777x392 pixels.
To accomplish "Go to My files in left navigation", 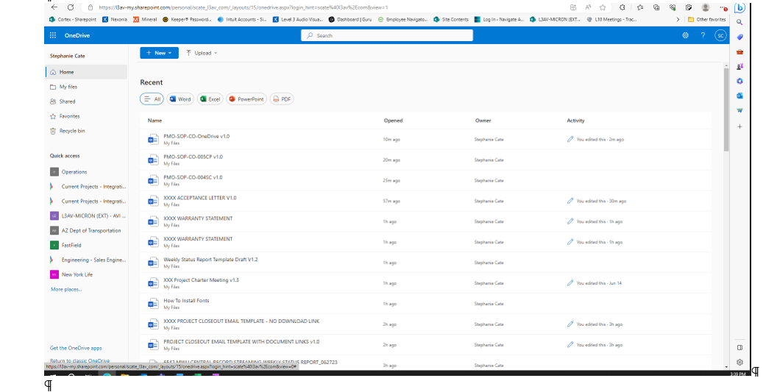I will 68,87.
